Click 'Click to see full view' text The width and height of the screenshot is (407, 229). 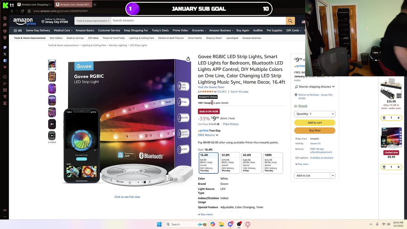tap(127, 197)
